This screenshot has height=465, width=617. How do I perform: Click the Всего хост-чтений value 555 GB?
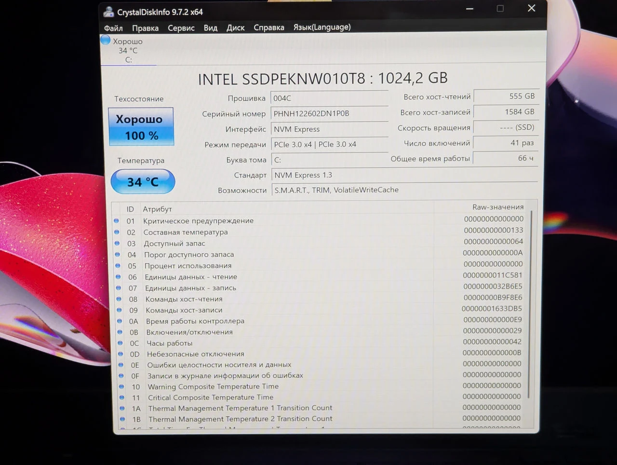click(506, 96)
